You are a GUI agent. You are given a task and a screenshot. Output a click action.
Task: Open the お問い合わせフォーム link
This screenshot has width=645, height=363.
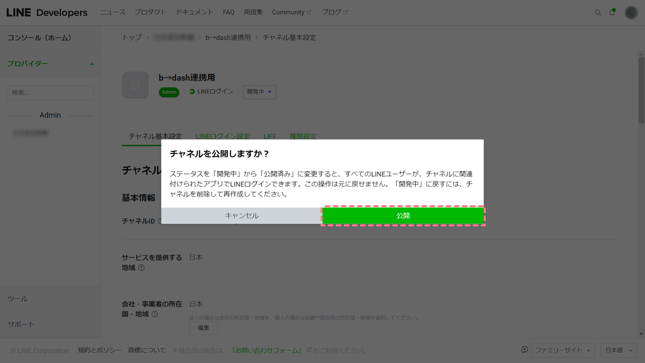267,350
